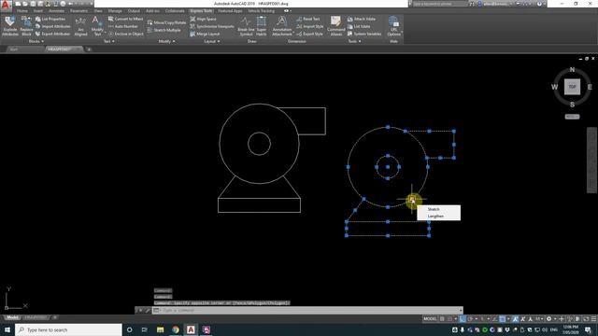
Task: Click Explode Attributes tool
Action: click(10, 26)
